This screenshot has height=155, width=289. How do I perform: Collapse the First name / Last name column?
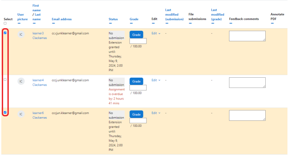click(x=34, y=23)
